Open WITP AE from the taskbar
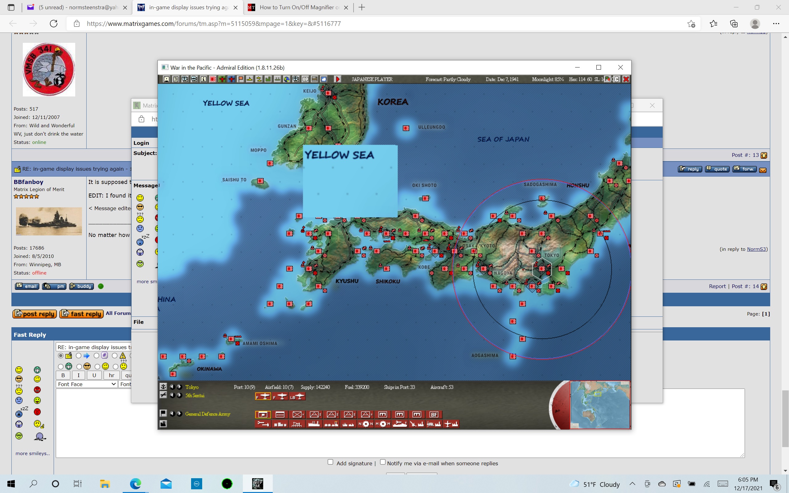Image resolution: width=789 pixels, height=493 pixels. click(x=257, y=484)
